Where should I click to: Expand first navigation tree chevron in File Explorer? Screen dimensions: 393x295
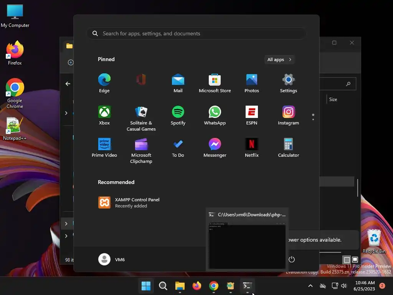(66, 113)
